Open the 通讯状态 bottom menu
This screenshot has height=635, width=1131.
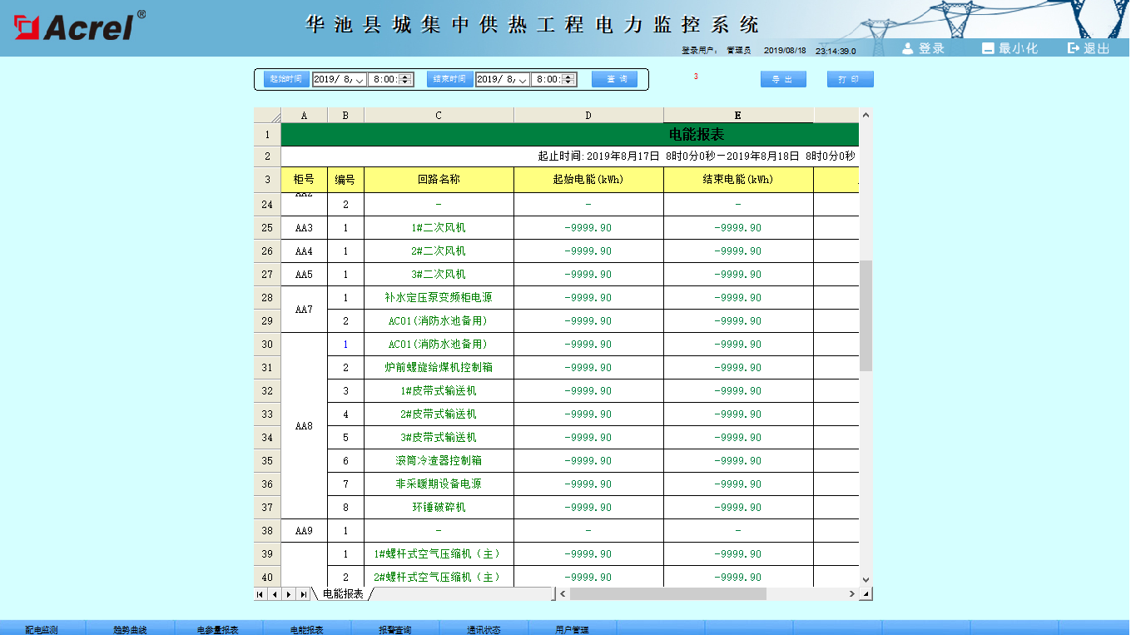[x=484, y=629]
